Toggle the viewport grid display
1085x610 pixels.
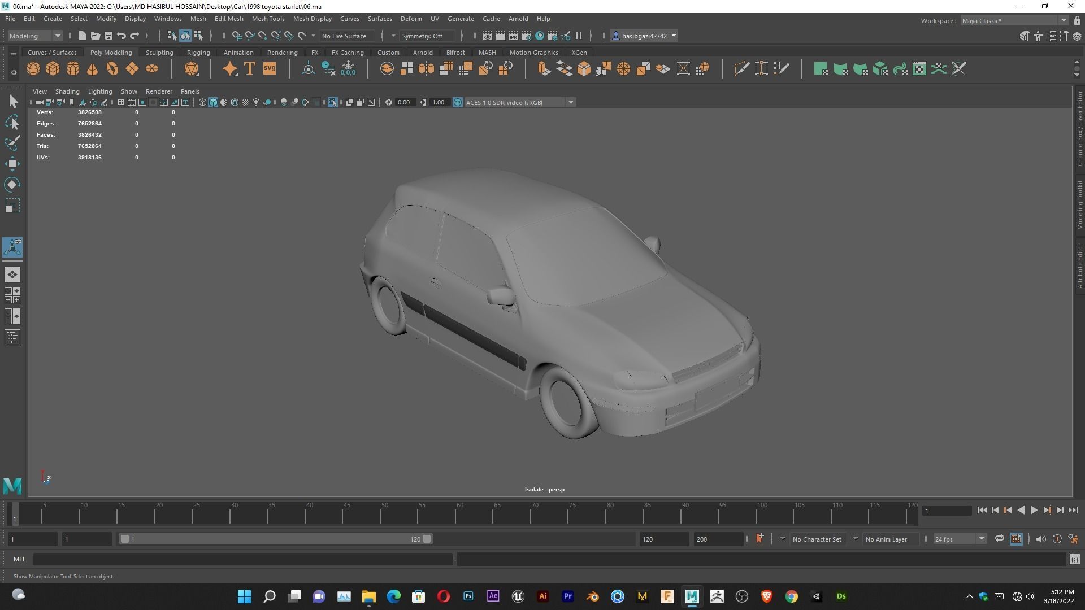click(x=120, y=102)
